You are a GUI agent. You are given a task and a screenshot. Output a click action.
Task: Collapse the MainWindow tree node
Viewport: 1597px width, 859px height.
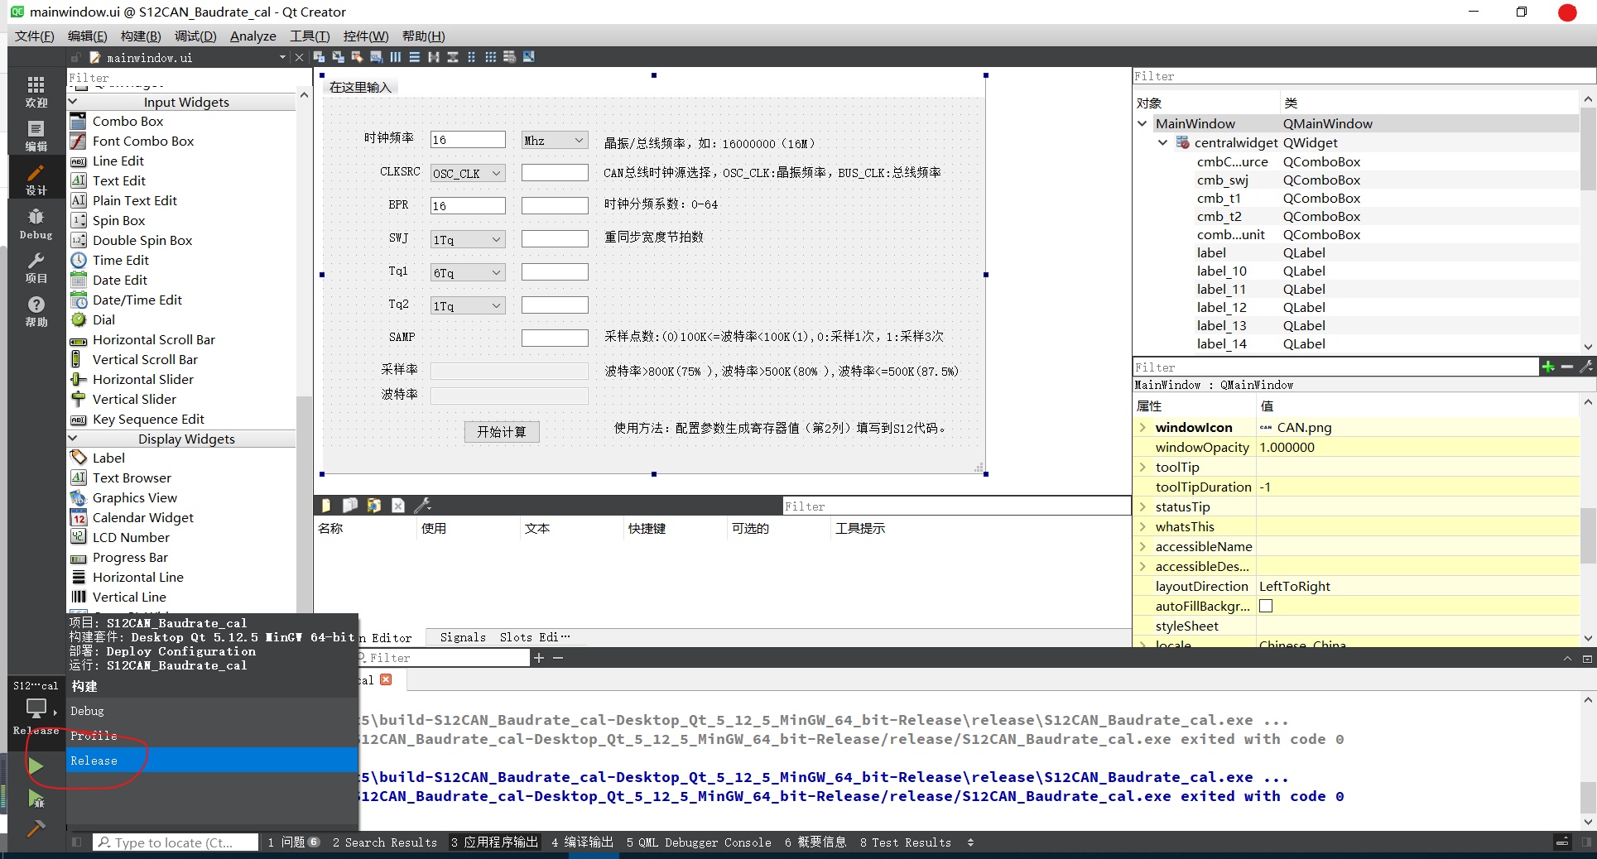(x=1142, y=123)
